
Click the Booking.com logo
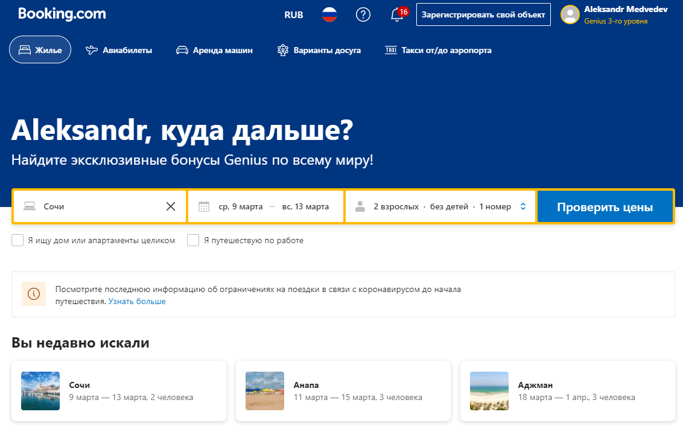coord(62,14)
